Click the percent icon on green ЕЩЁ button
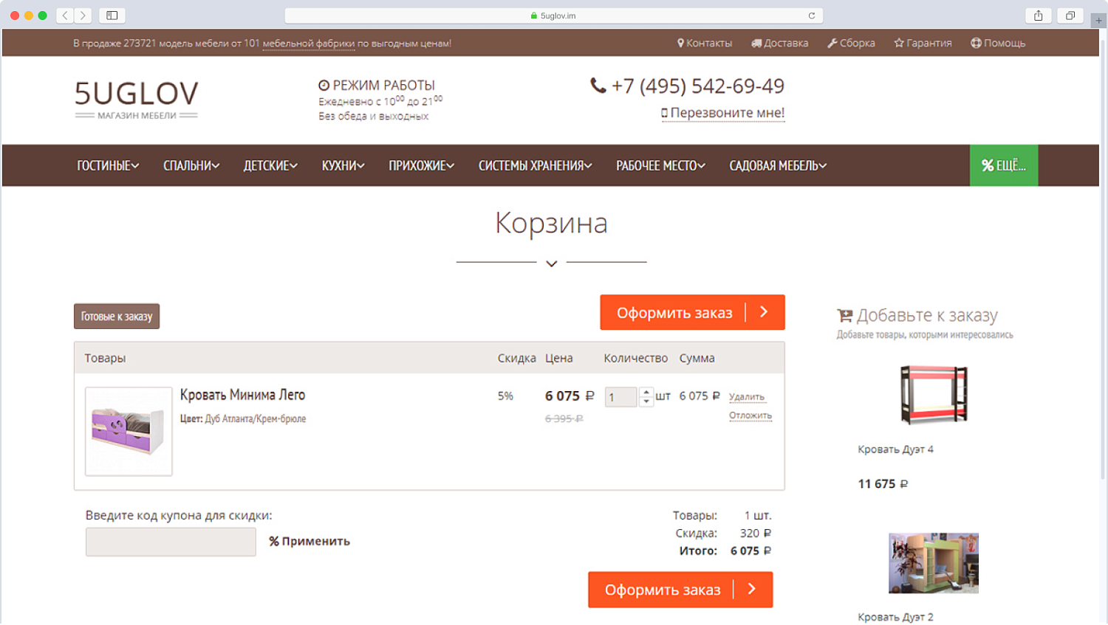Screen dimensions: 1108x625 coord(988,165)
